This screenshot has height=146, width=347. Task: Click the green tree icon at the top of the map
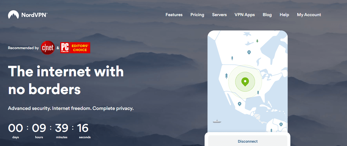pyautogui.click(x=257, y=41)
